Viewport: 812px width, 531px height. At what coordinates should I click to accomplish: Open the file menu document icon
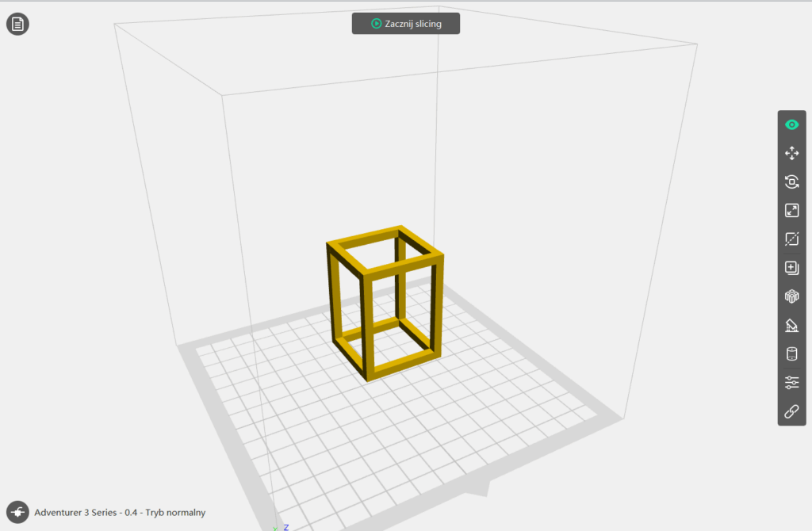[x=17, y=24]
